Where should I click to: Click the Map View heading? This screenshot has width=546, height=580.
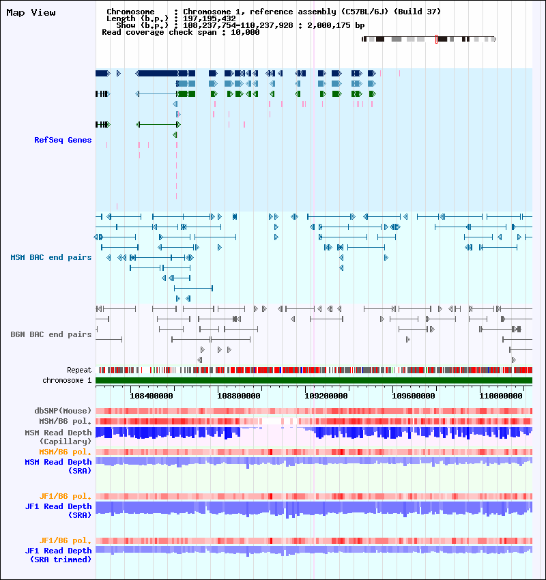(x=31, y=12)
